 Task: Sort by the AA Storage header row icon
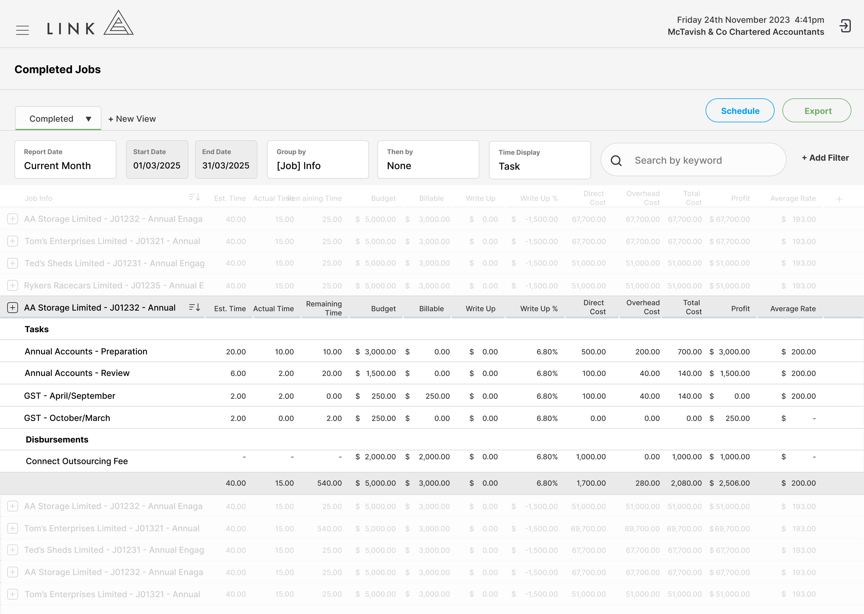point(194,307)
